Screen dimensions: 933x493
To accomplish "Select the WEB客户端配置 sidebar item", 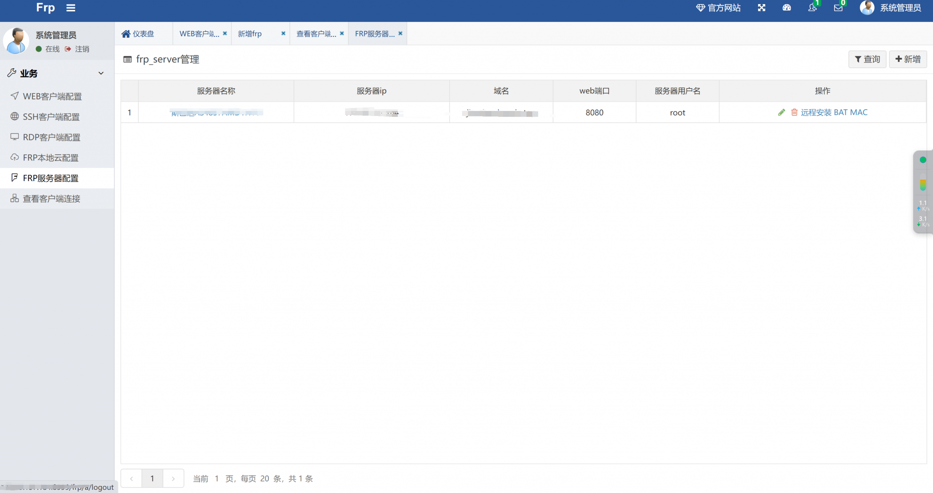I will [x=52, y=96].
